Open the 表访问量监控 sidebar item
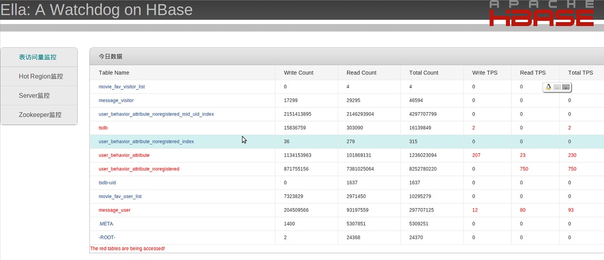 (38, 57)
